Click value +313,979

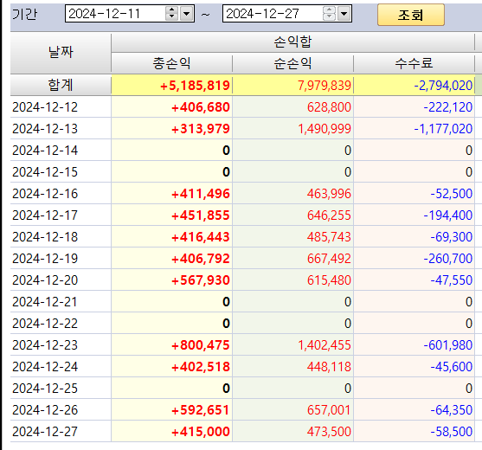click(201, 129)
